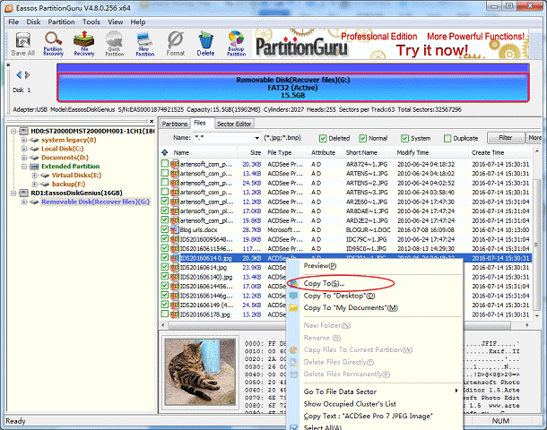Check the IDS201606178.jpg checkbox
The height and width of the screenshot is (430, 547).
165,314
